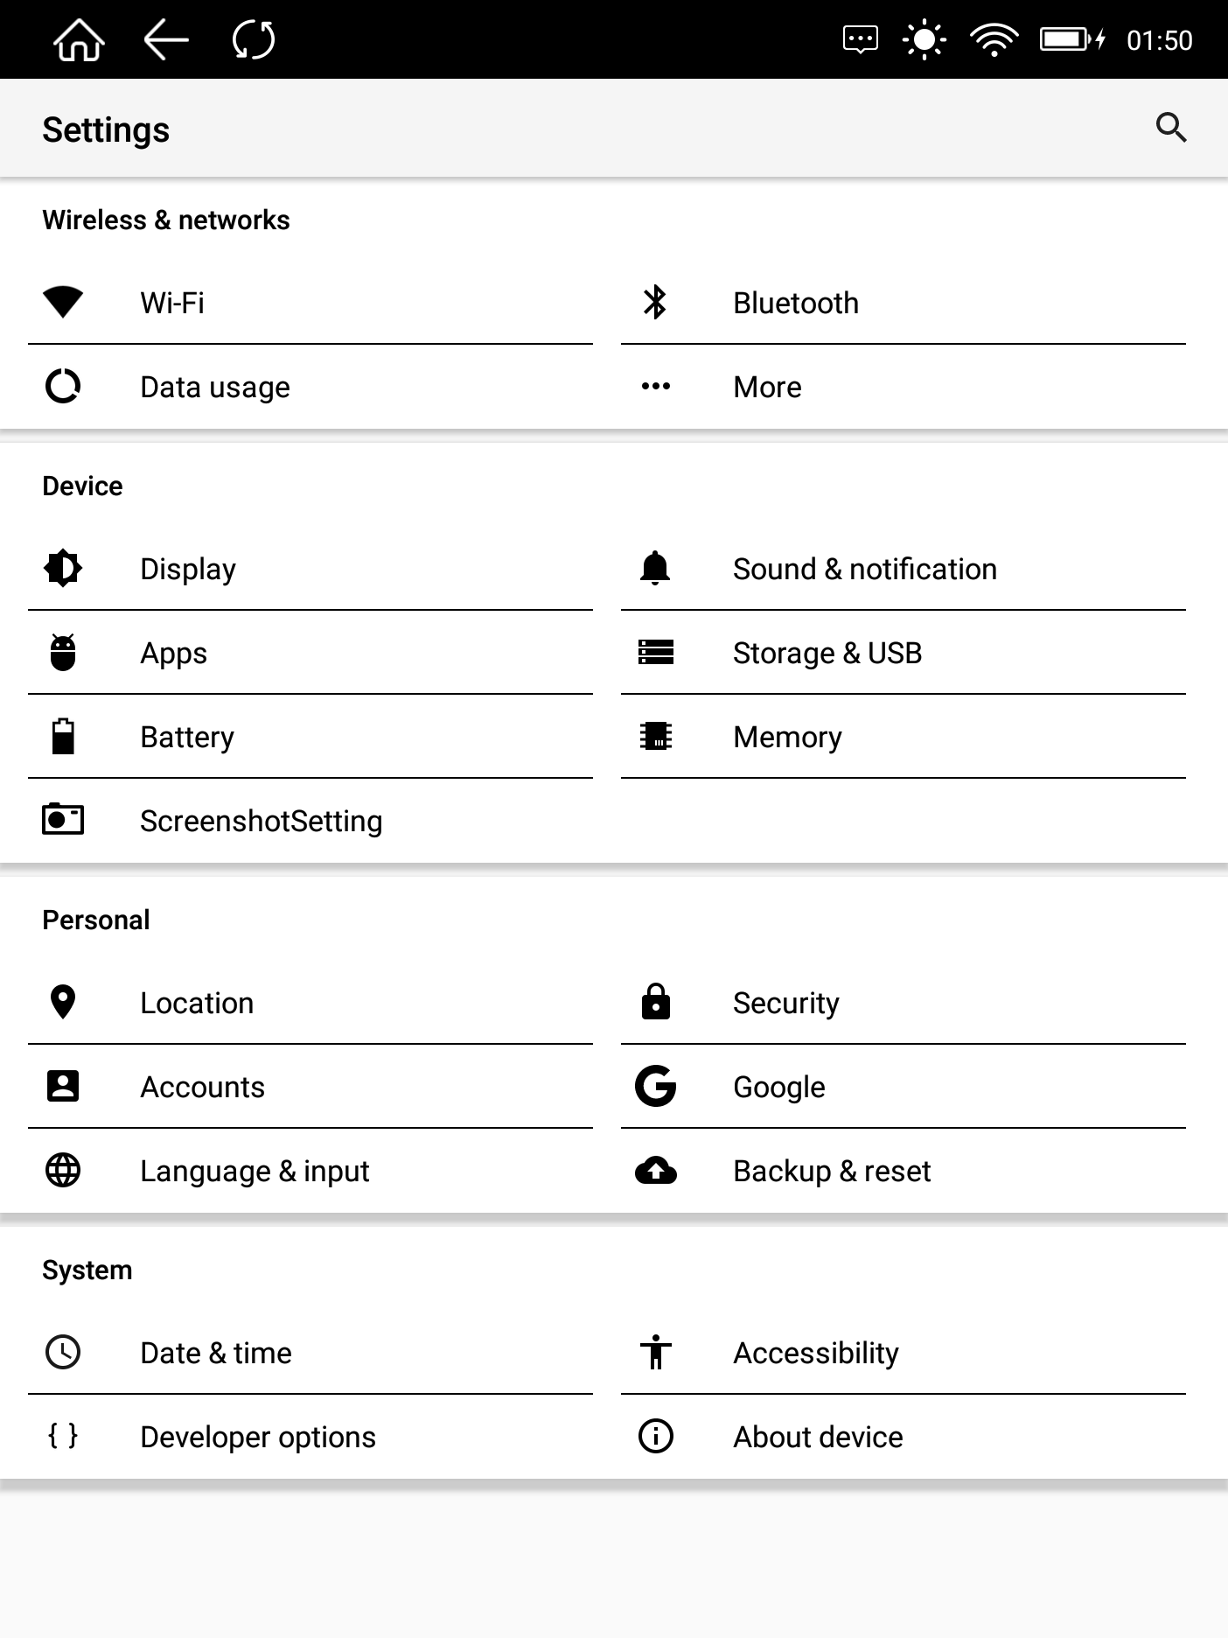Go to ScreenshotSetting
Viewport: 1228px width, 1638px height.
[x=261, y=821]
